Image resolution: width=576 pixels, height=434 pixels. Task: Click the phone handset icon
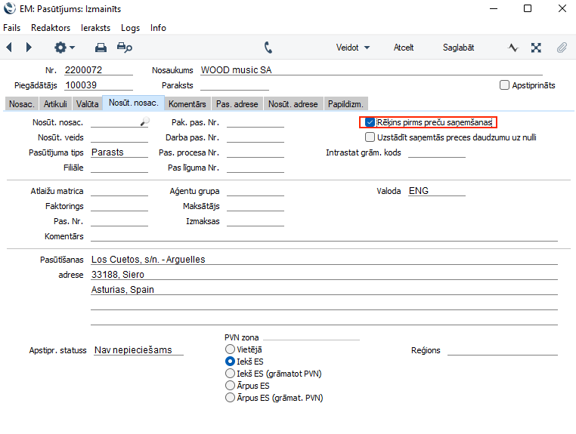[x=268, y=48]
